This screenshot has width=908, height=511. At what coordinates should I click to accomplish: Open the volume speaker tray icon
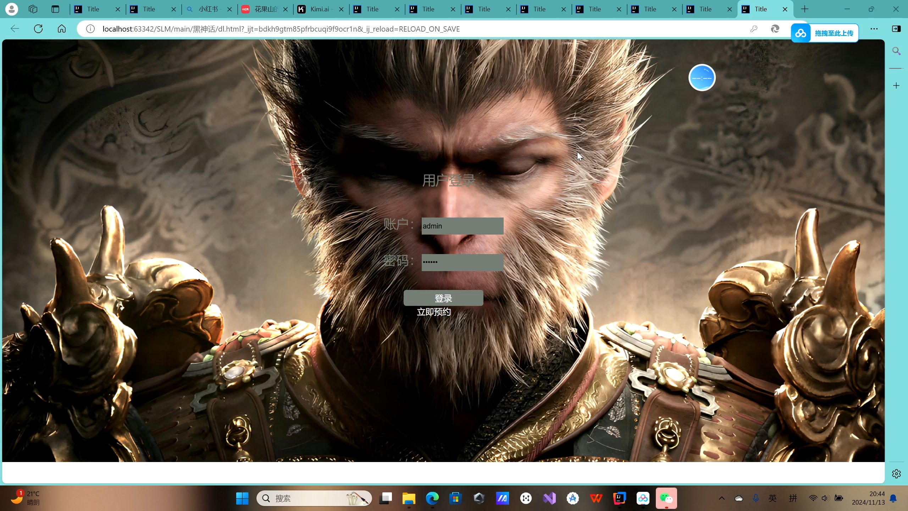(x=825, y=498)
